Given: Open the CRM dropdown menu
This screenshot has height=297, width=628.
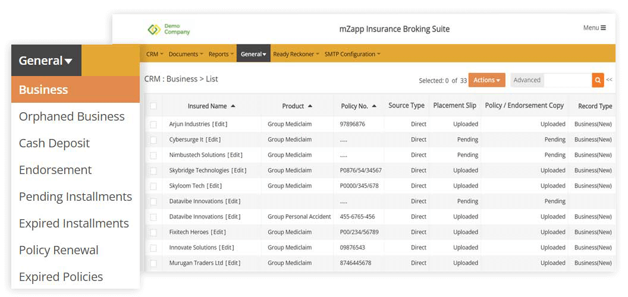Looking at the screenshot, I should (x=155, y=54).
